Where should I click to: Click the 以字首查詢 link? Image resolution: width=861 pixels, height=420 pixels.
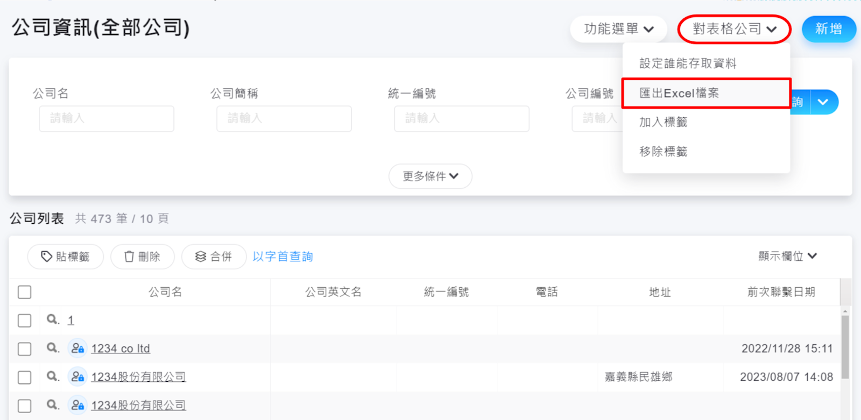click(283, 257)
